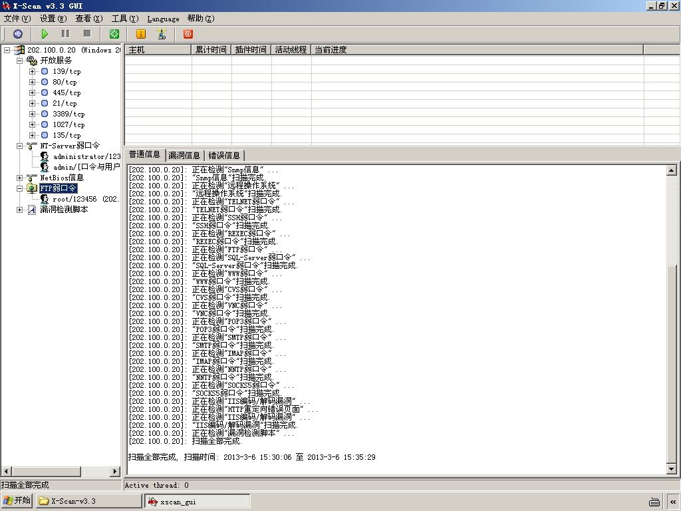Open the scan report green toolbar icon
Screen dimensions: 681x511
coord(114,34)
